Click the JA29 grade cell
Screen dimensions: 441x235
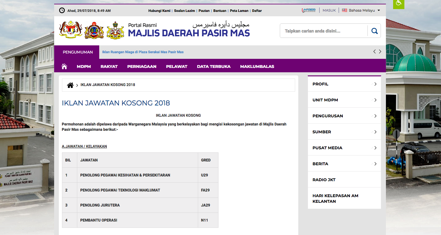[x=208, y=205]
